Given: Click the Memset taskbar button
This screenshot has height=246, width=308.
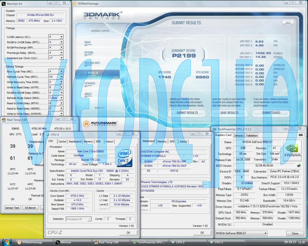Looking at the screenshot, I should pyautogui.click(x=72, y=243).
